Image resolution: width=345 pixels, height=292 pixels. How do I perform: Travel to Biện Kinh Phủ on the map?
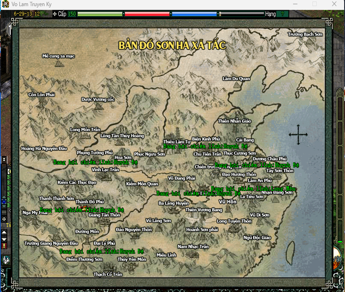206,139
